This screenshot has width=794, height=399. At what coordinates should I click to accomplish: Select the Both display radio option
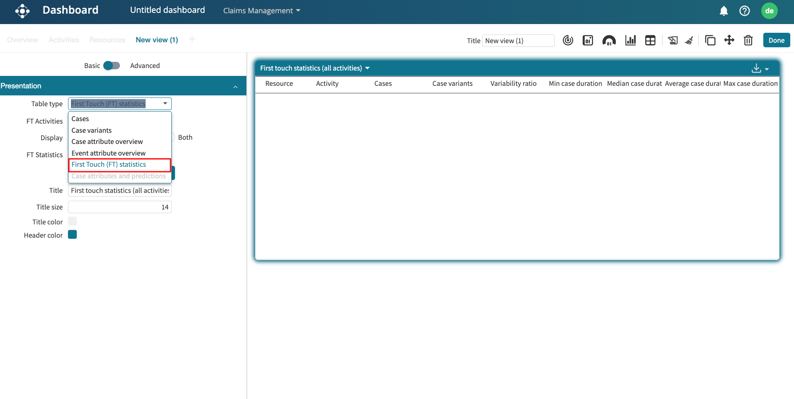pos(173,137)
